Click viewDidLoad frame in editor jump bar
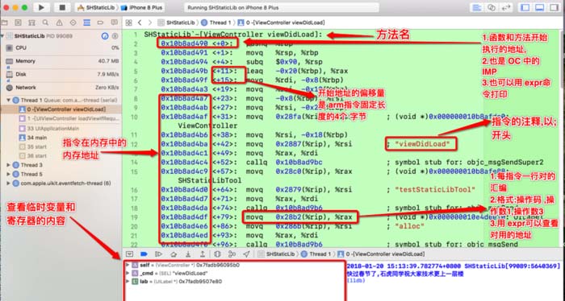Image resolution: width=565 pixels, height=301 pixels. pos(282,23)
